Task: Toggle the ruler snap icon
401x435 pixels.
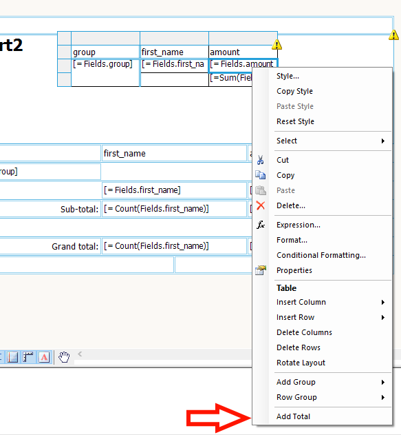Action: click(x=28, y=357)
